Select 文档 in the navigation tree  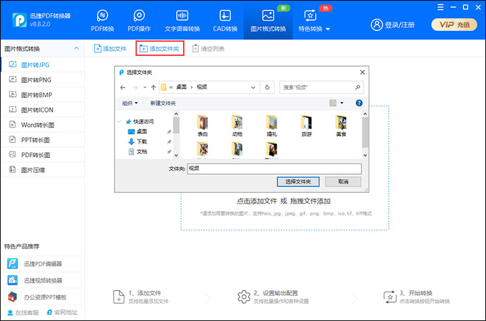point(137,151)
